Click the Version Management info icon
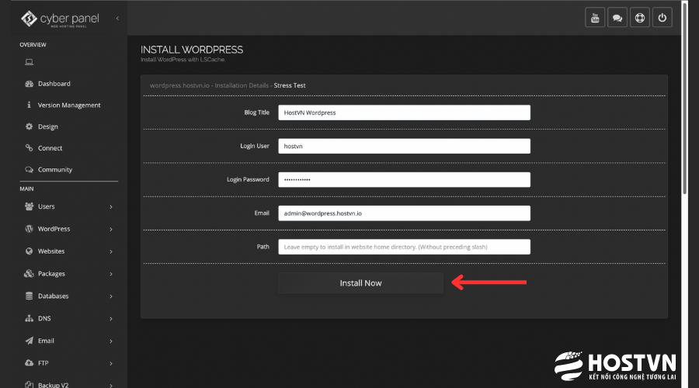Image resolution: width=699 pixels, height=388 pixels. (x=29, y=105)
